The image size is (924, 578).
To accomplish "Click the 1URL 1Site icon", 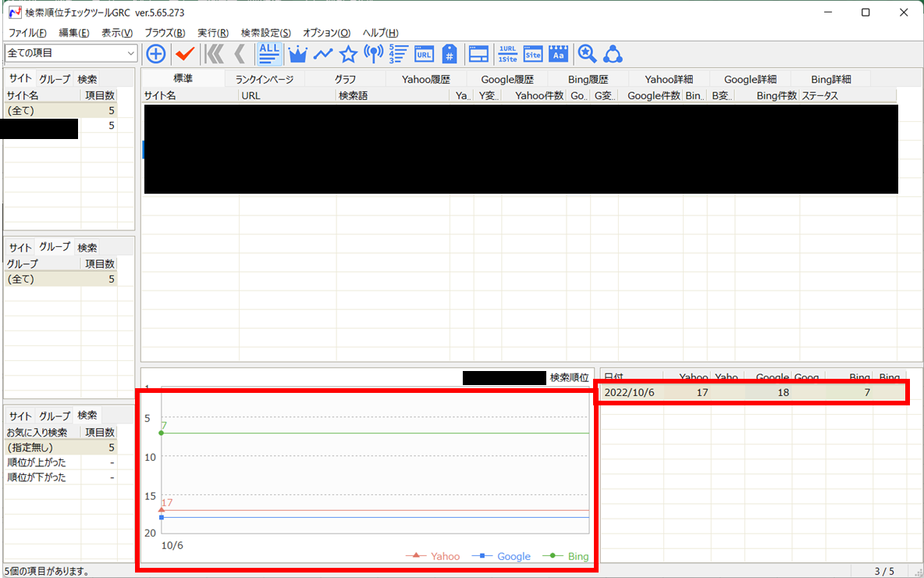I will (x=507, y=54).
